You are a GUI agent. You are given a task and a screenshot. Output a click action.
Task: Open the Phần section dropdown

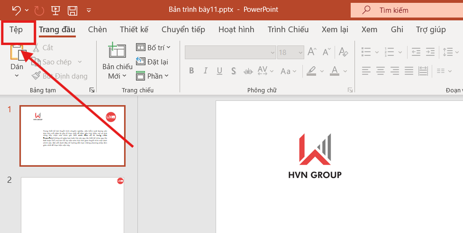153,76
